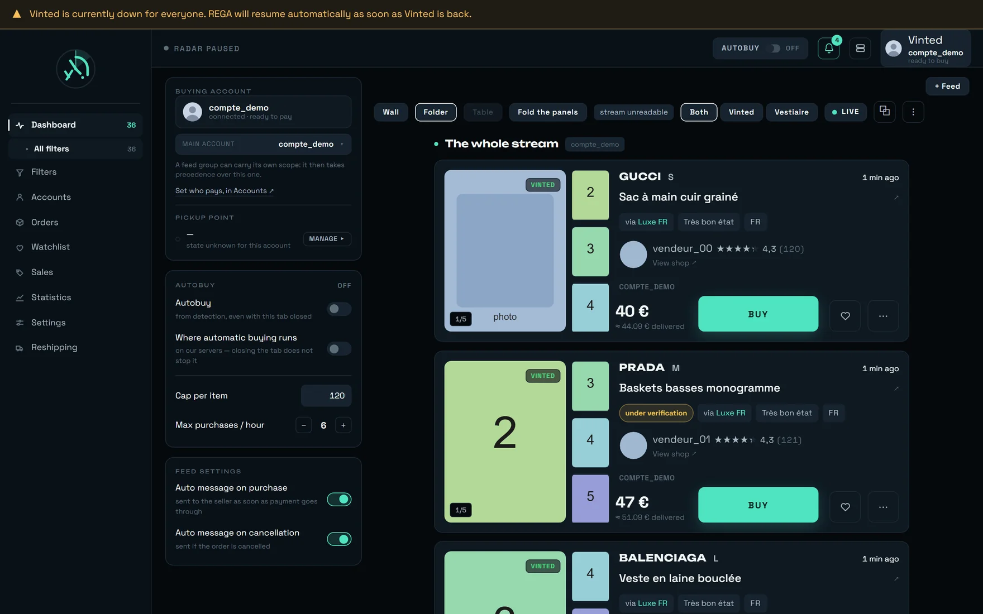Click the '+ Feed' button

947,87
